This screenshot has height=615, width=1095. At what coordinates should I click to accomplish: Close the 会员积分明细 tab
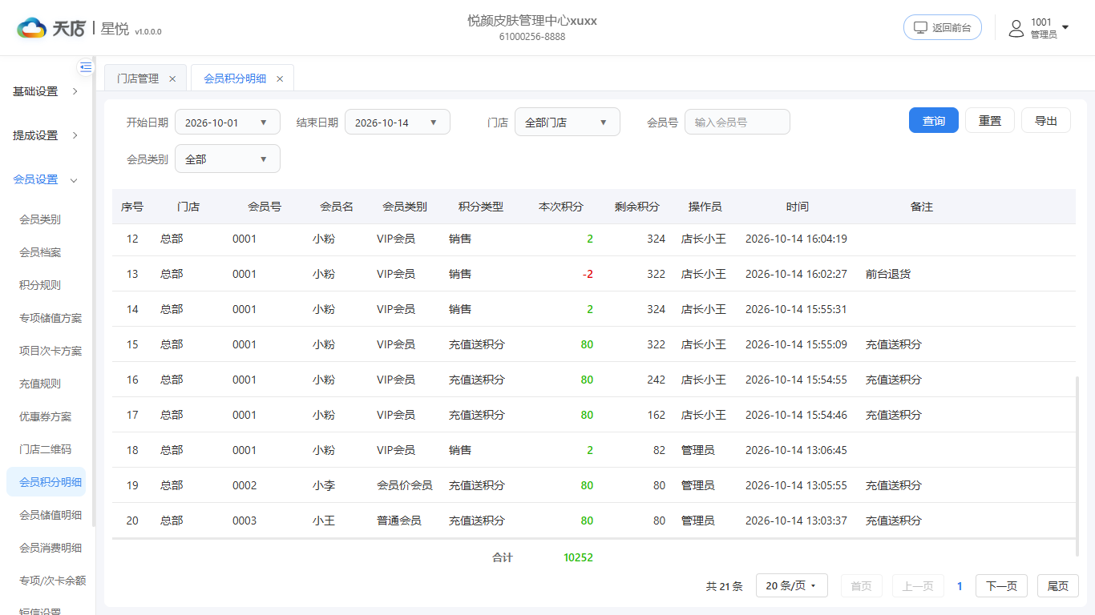click(x=280, y=78)
